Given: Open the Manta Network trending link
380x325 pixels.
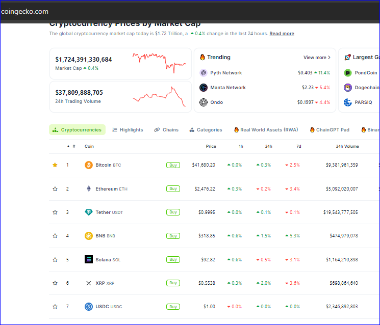Looking at the screenshot, I should click(x=228, y=87).
